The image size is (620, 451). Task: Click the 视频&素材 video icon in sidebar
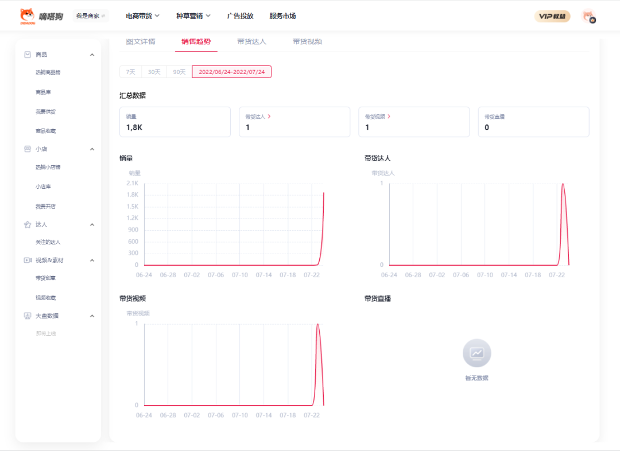28,260
